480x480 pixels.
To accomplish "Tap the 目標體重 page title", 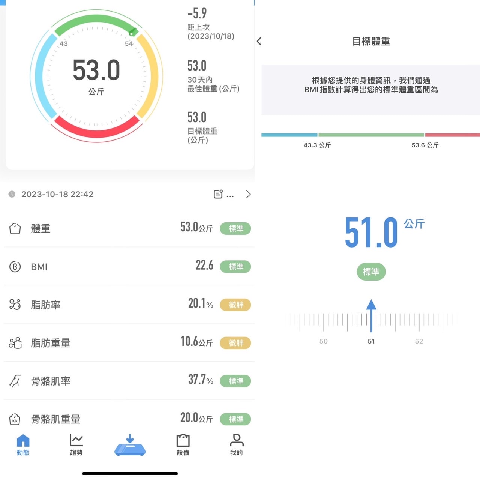I will pyautogui.click(x=371, y=41).
